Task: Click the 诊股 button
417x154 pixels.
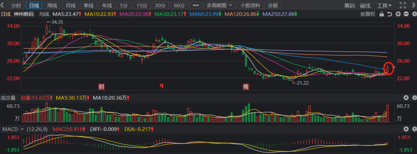Action: coord(273,5)
